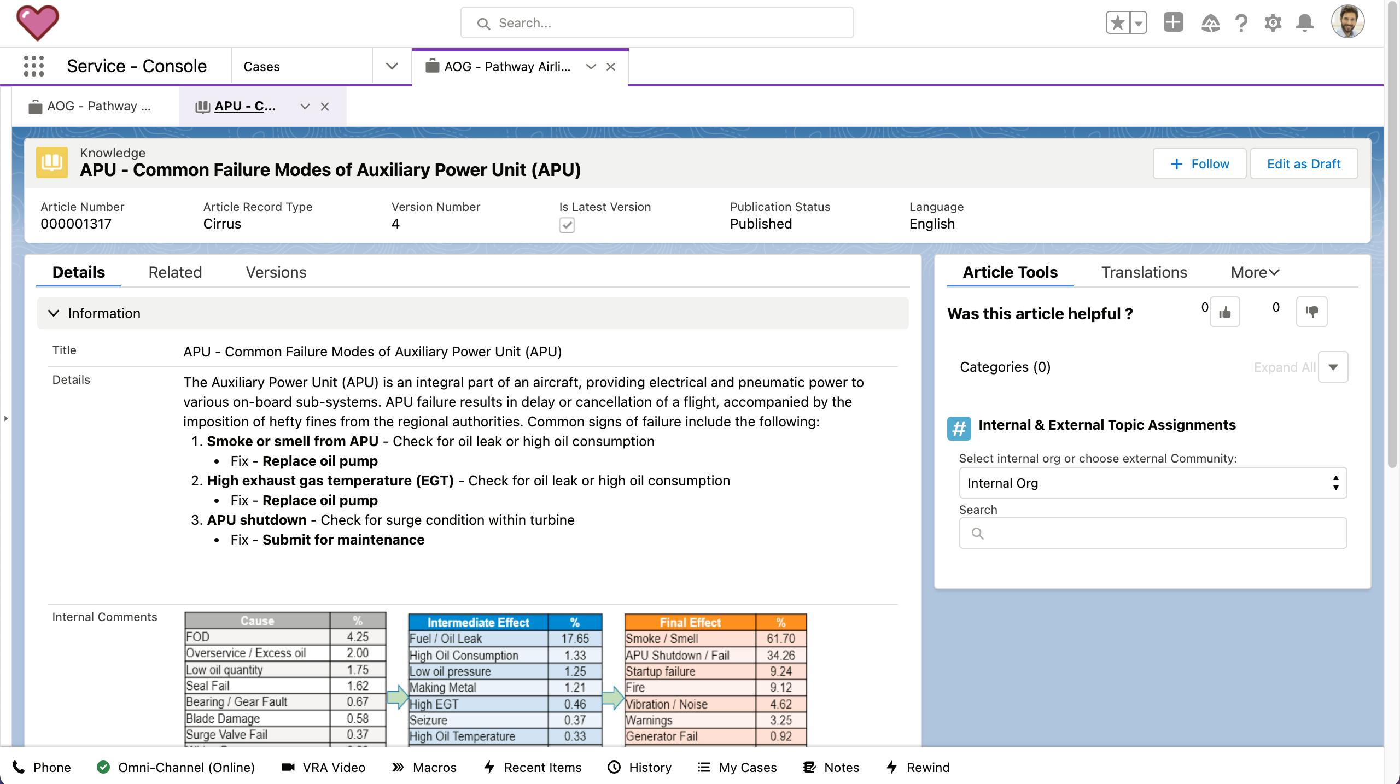Open the Omni-Channel online status toggle
Screen dimensions: 1400x784
point(176,767)
